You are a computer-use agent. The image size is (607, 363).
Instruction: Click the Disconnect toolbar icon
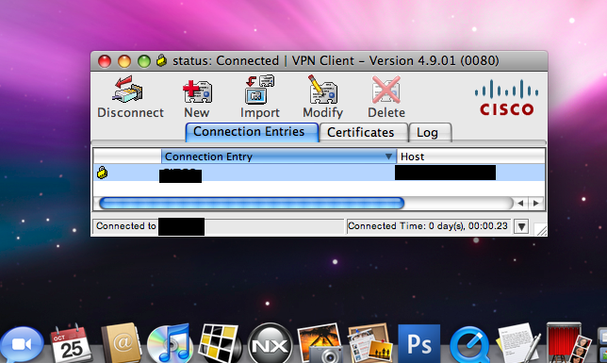(128, 90)
